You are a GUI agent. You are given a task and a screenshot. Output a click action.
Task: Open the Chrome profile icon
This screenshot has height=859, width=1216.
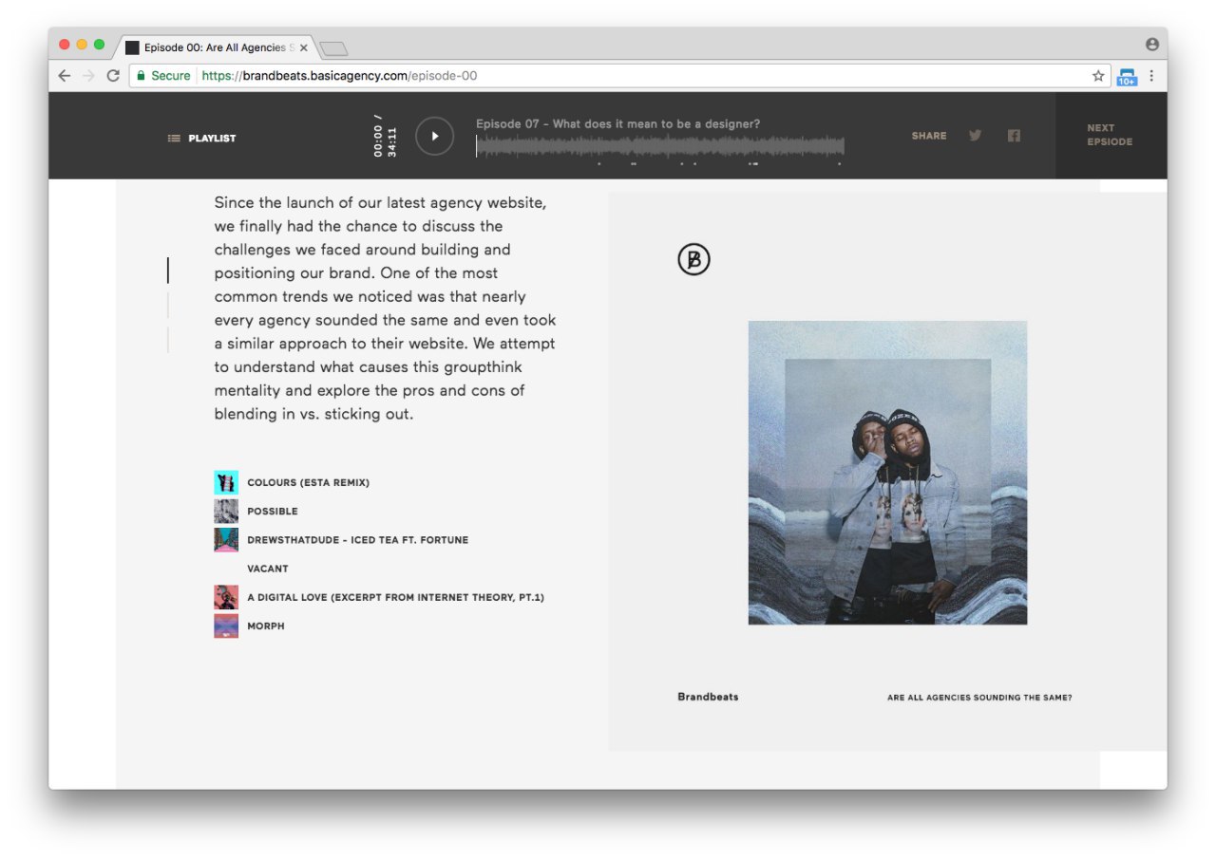(1152, 45)
